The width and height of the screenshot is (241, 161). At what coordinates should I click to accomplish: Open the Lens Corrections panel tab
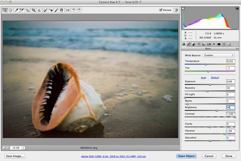[x=209, y=44]
